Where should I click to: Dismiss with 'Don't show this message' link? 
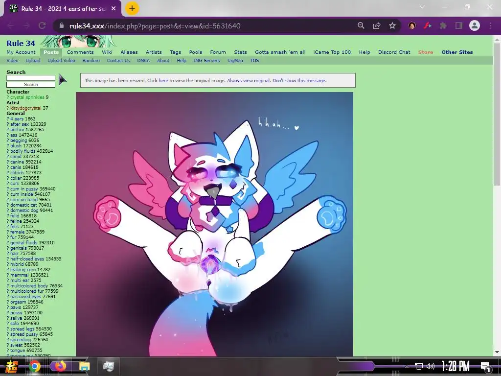click(x=299, y=81)
